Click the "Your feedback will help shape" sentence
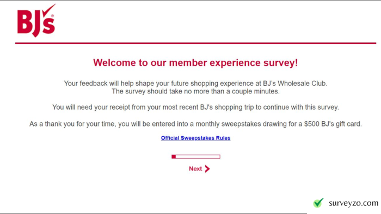Screen dimensions: 381x214 coord(195,83)
